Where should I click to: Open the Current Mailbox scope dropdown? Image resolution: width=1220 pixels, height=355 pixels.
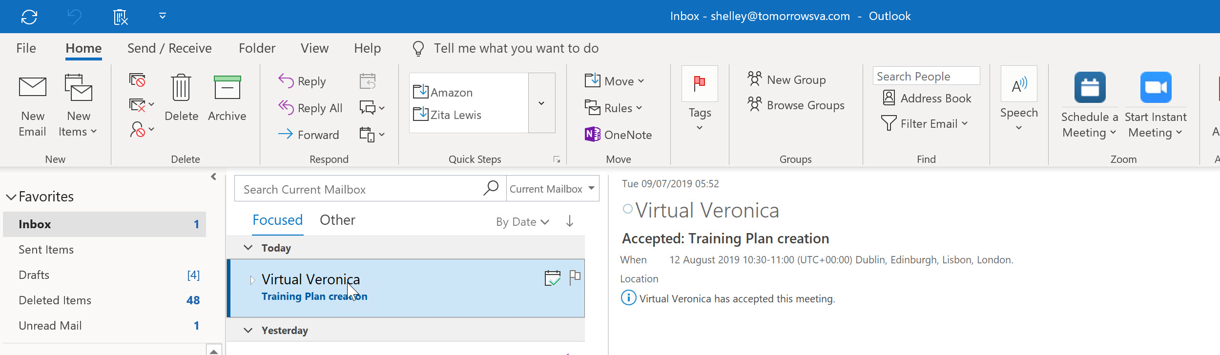coord(553,189)
